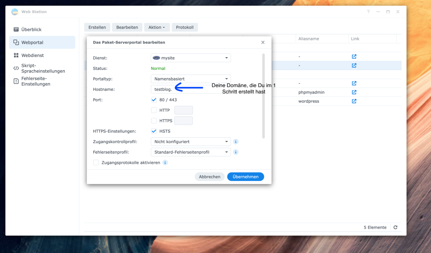This screenshot has width=431, height=253.
Task: Expand the Dienst dropdown showing mysite
Action: coord(191,58)
